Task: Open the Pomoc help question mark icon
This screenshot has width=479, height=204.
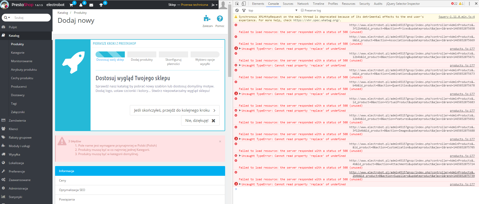Action: 220,18
